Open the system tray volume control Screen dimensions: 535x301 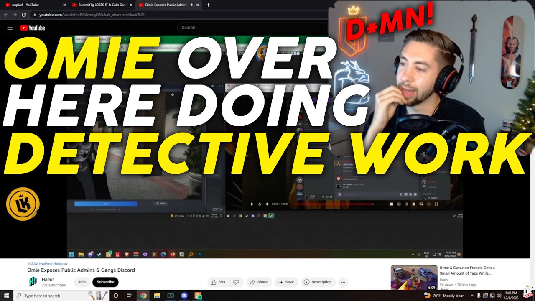[499, 296]
